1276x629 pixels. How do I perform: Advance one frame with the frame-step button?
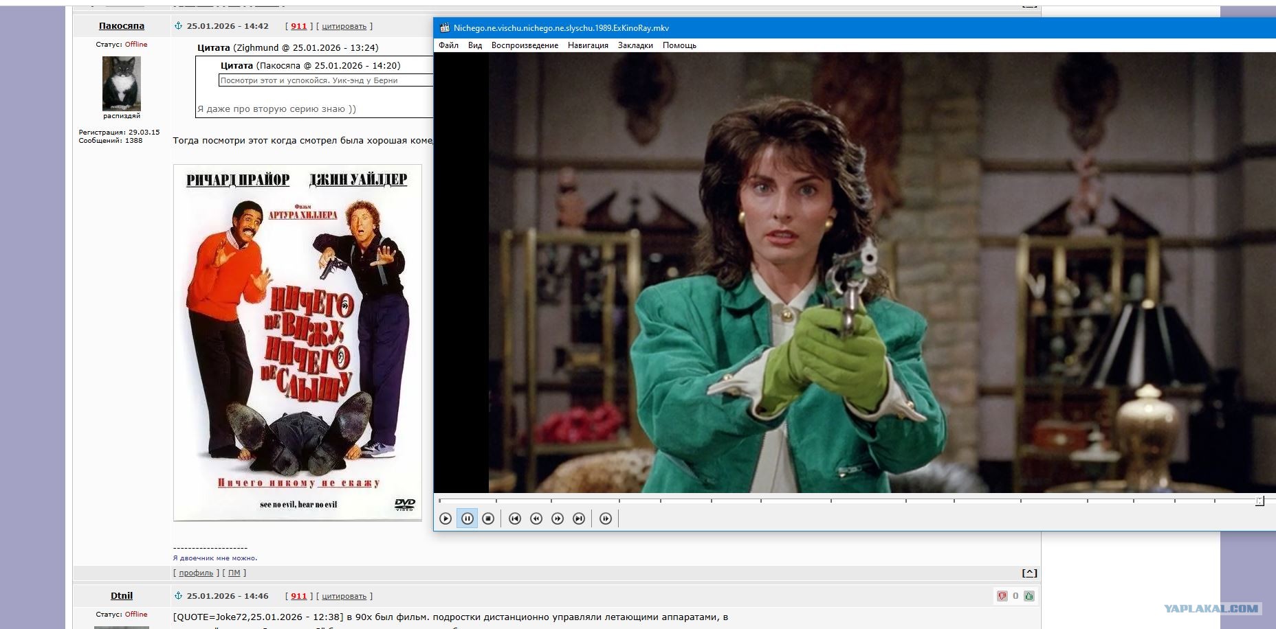[606, 518]
